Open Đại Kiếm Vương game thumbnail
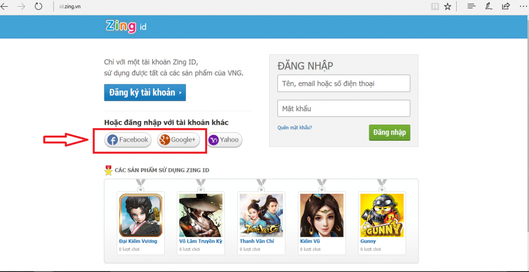This screenshot has height=272, width=529. [141, 215]
